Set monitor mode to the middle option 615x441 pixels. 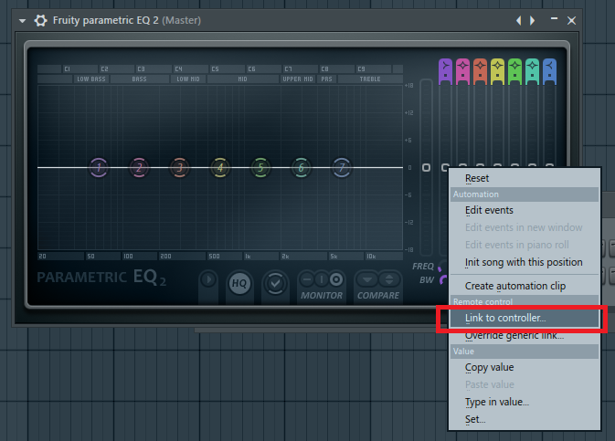(322, 279)
